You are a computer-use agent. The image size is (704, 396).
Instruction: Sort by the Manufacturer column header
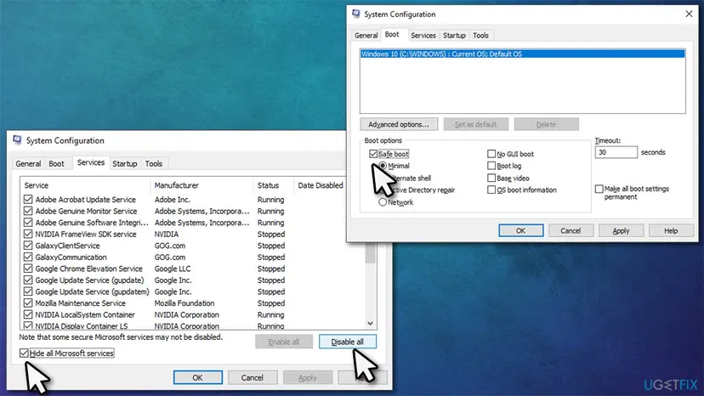202,185
